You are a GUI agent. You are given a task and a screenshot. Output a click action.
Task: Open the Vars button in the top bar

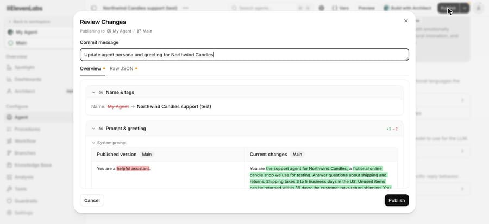pos(341,8)
